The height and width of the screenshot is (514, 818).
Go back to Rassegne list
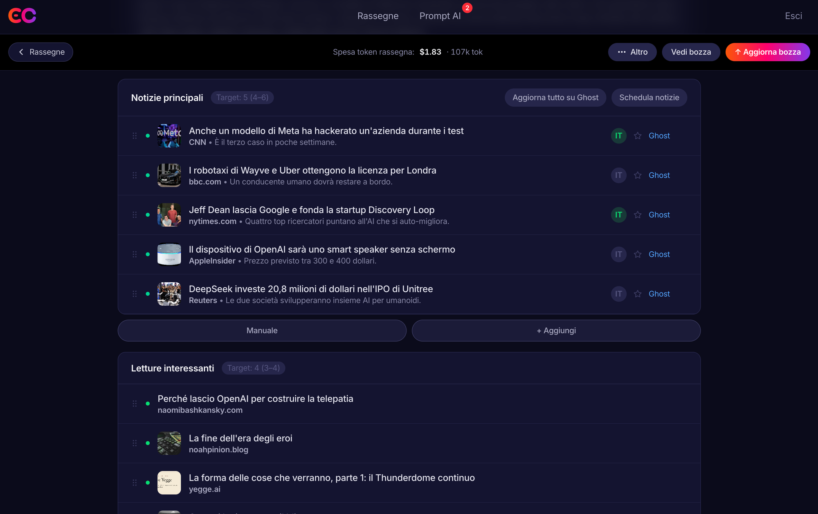click(x=40, y=52)
